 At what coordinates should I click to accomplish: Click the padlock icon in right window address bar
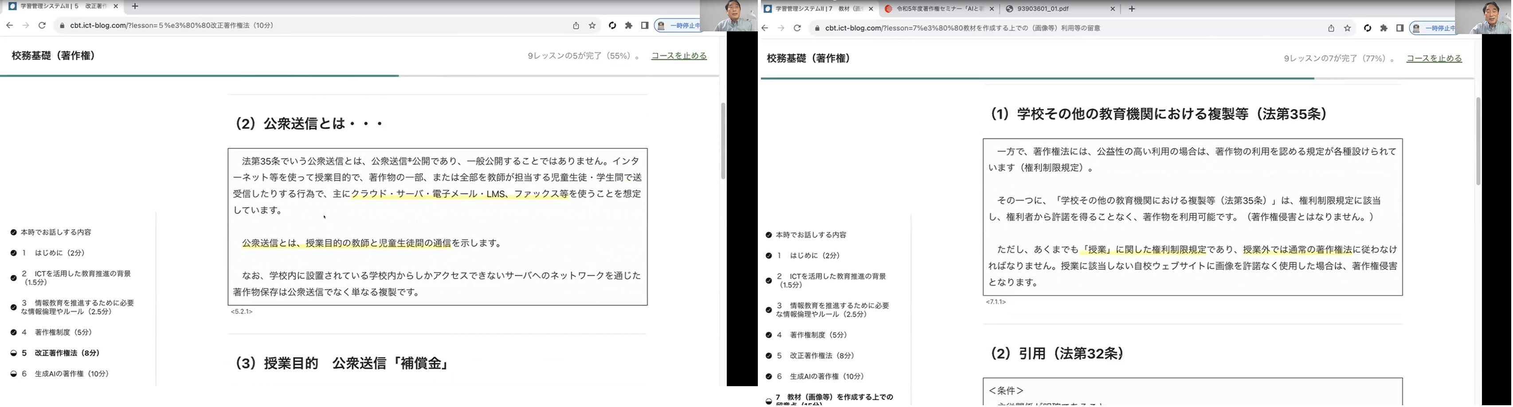coord(816,28)
